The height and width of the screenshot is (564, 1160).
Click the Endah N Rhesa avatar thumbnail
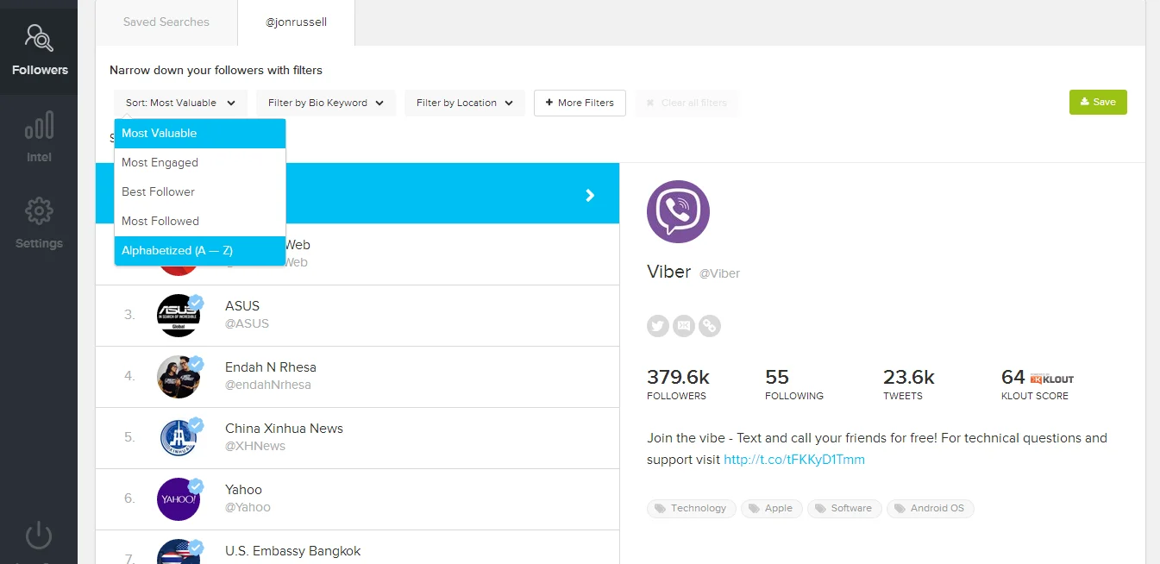pos(179,375)
